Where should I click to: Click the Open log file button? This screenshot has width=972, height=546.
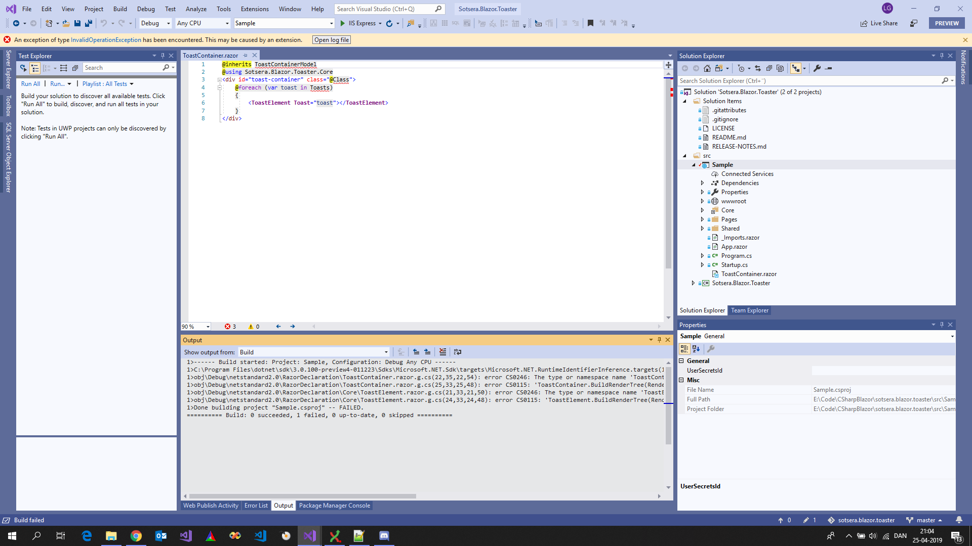[332, 40]
